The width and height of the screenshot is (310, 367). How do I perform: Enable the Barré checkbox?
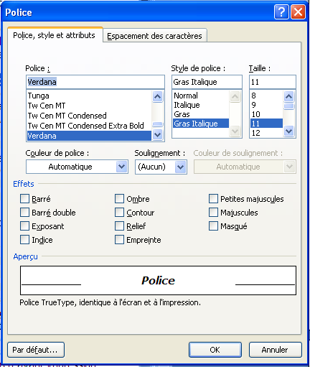point(24,198)
